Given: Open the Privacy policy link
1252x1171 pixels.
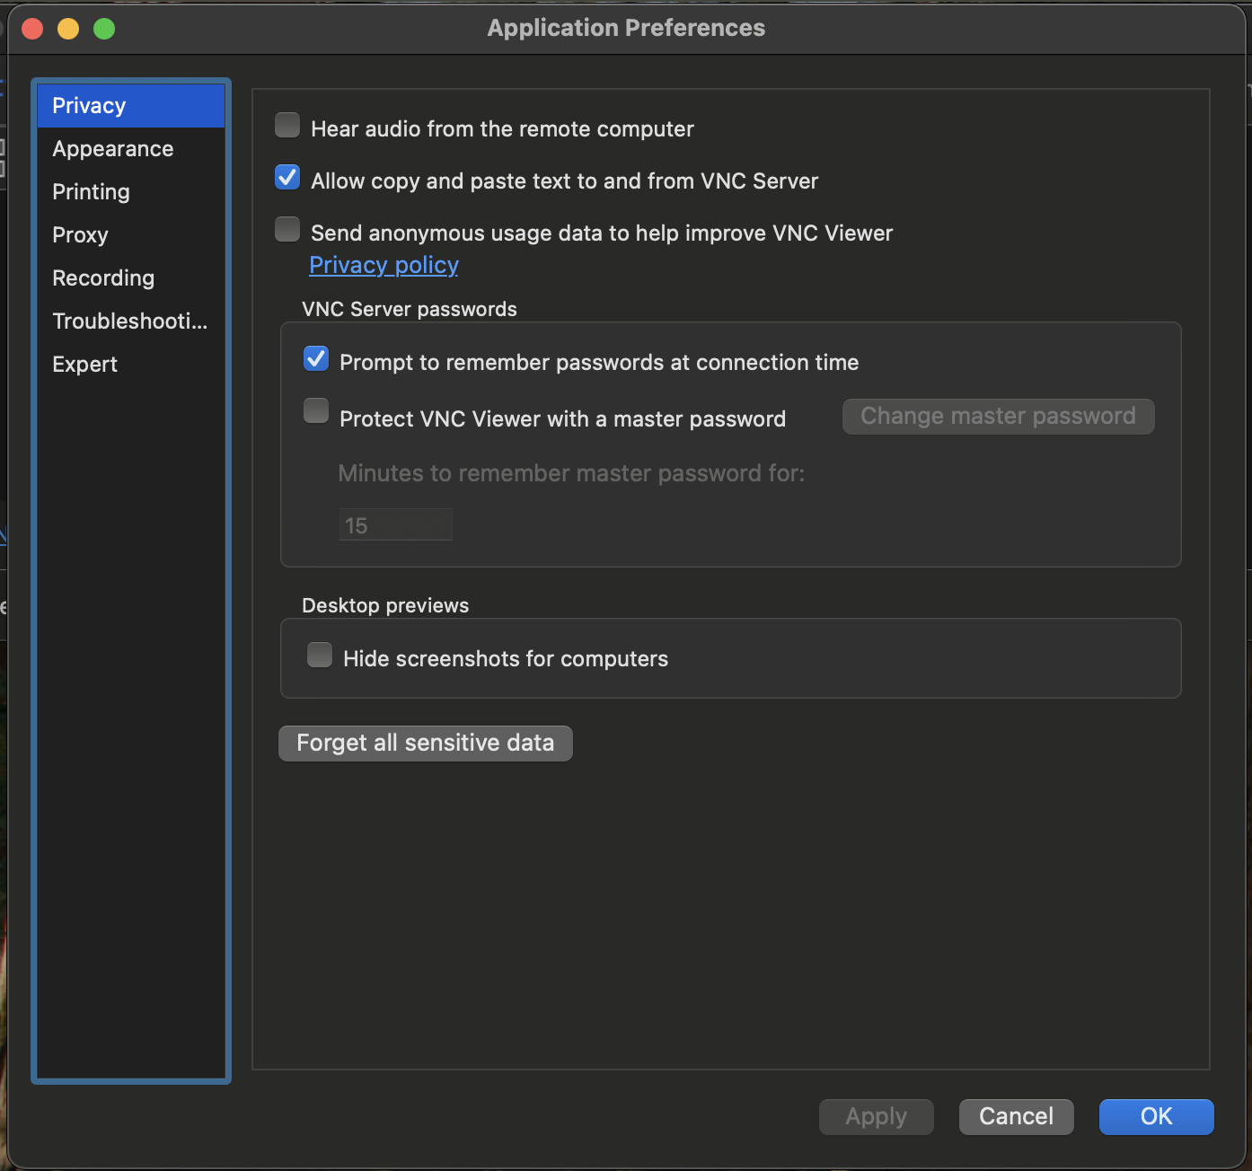Looking at the screenshot, I should pos(384,265).
